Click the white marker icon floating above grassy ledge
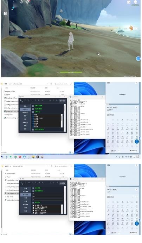Viewport: 142px width, 243px height. tap(62, 11)
